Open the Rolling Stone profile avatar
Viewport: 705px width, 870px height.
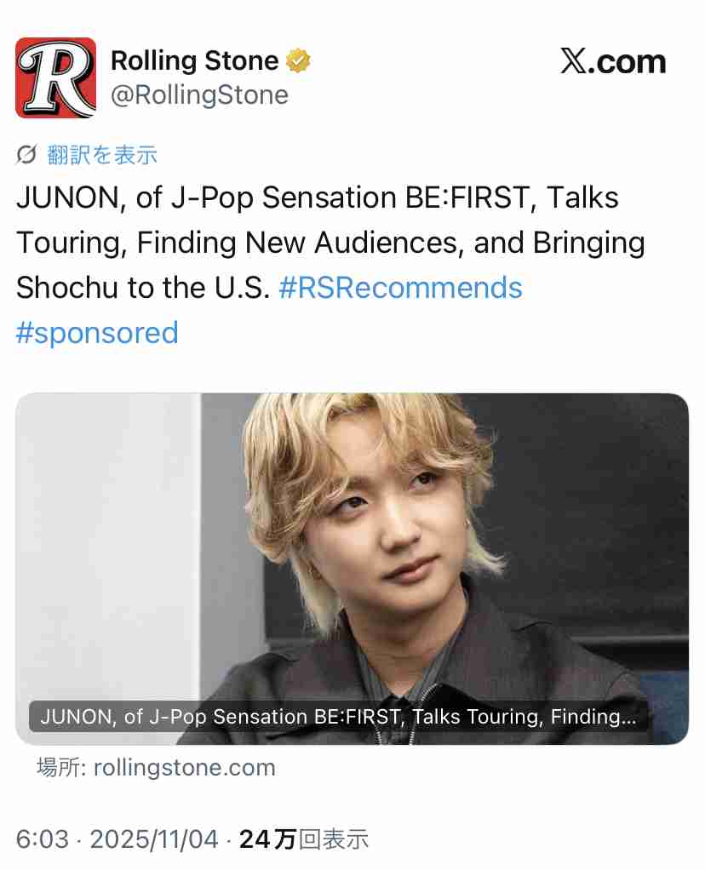point(55,77)
